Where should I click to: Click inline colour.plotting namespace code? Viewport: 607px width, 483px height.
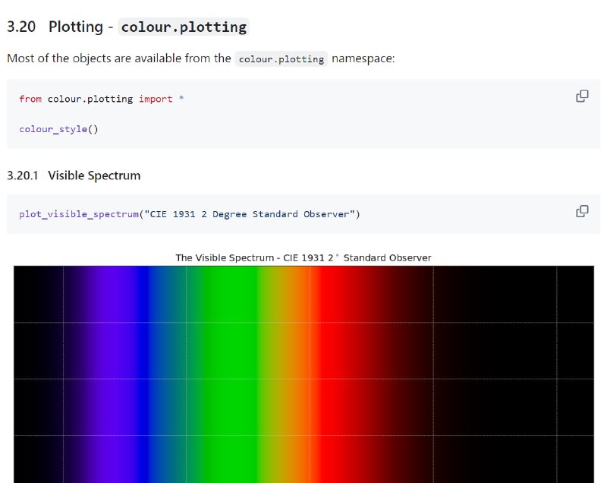[281, 59]
